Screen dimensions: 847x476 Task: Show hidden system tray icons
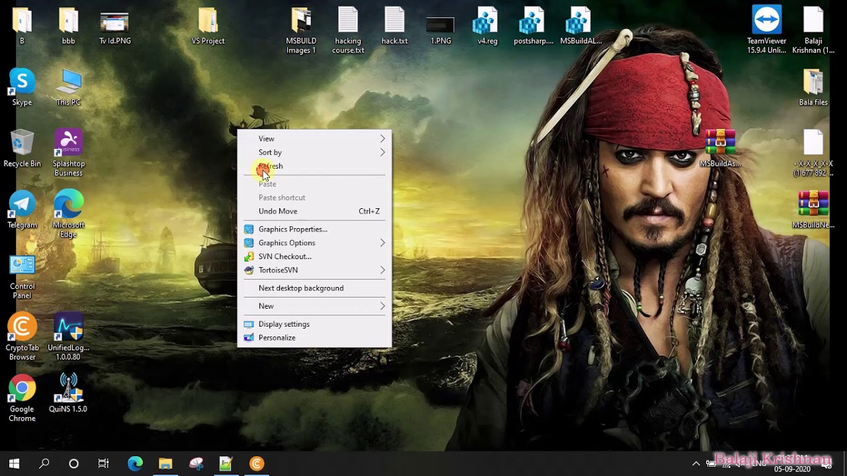coord(695,464)
